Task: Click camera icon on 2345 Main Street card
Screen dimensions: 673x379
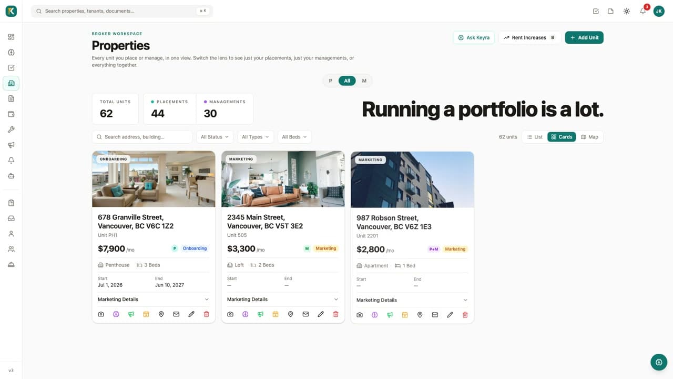Action: coord(230,314)
